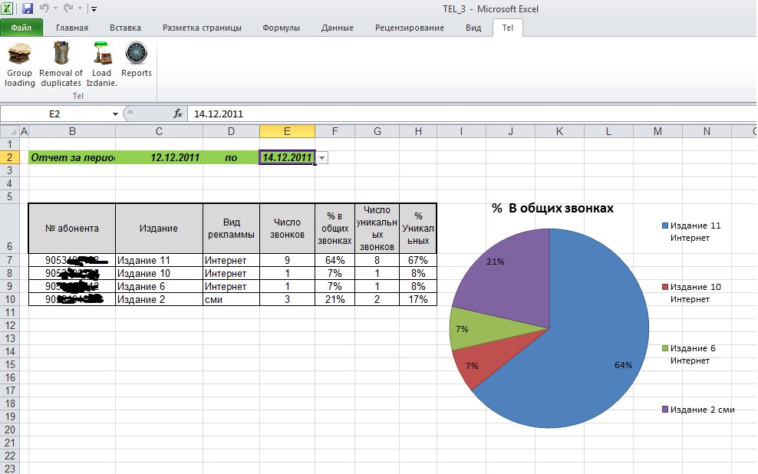Switch to the Вид tab
Viewport: 758px width, 474px height.
click(x=473, y=28)
